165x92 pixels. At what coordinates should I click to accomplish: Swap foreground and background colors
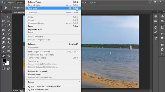pyautogui.click(x=8, y=59)
